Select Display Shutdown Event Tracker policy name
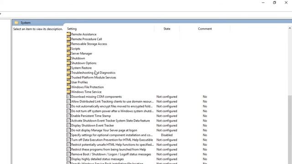The image size is (292, 164). (93, 126)
